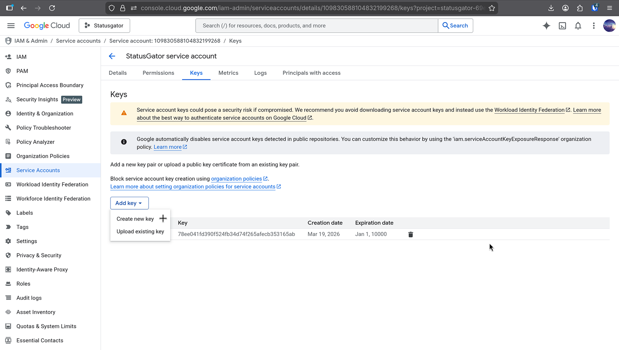Switch to the Logs tab
The image size is (619, 350).
pyautogui.click(x=260, y=73)
